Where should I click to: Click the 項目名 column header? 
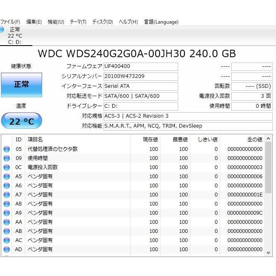(77, 140)
